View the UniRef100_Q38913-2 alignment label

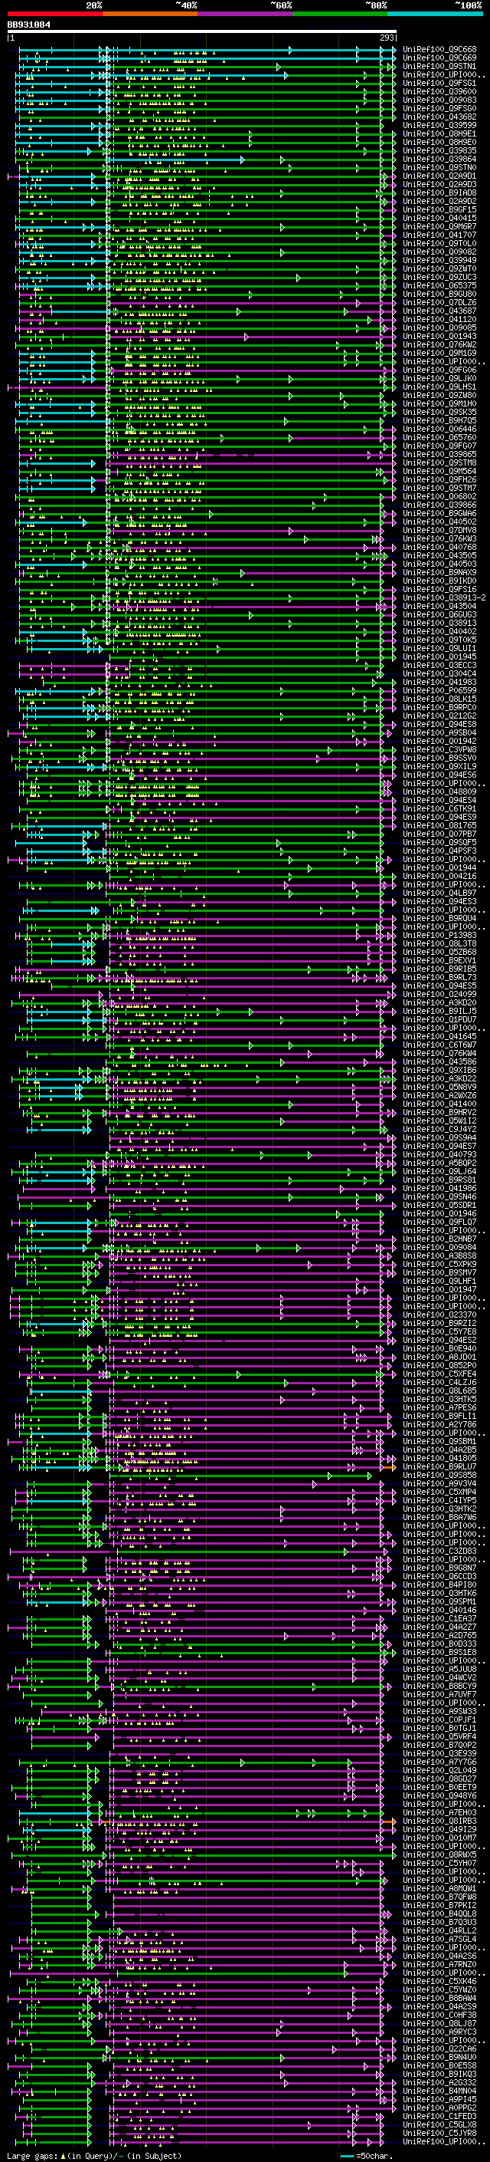(x=444, y=597)
